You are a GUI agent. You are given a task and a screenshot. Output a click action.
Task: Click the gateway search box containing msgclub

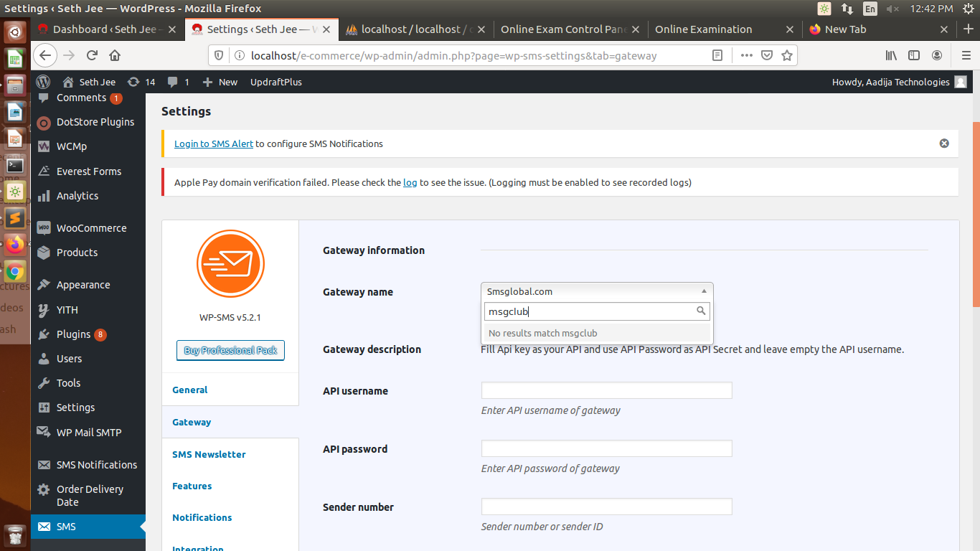(x=597, y=311)
